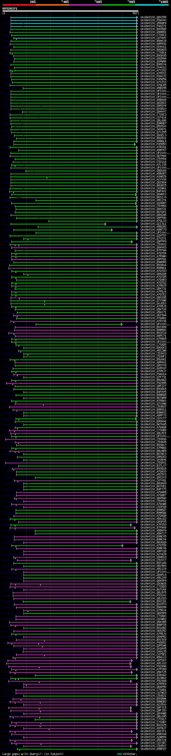Open hit UniRef100_P46271
171x756 pixels.
[x=153, y=26]
